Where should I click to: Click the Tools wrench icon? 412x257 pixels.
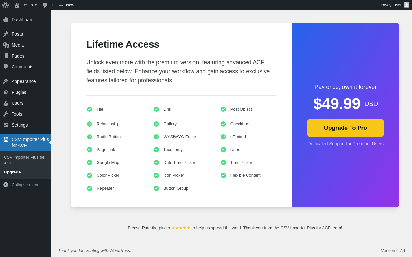coord(6,114)
